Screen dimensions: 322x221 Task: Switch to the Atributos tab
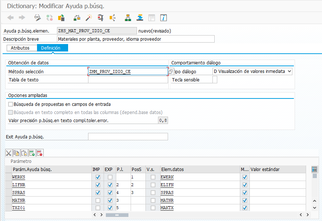pyautogui.click(x=22, y=48)
